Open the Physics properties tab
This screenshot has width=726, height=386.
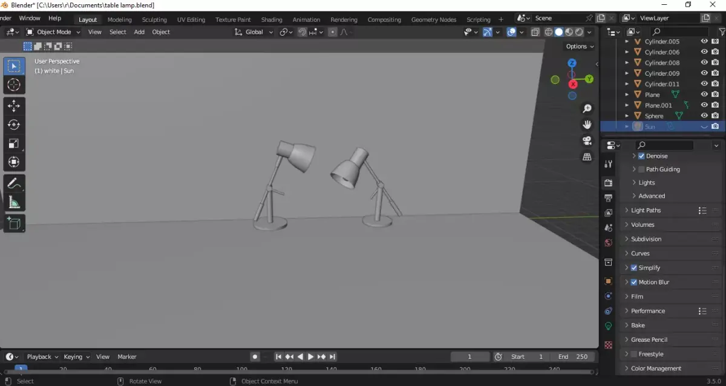(609, 296)
